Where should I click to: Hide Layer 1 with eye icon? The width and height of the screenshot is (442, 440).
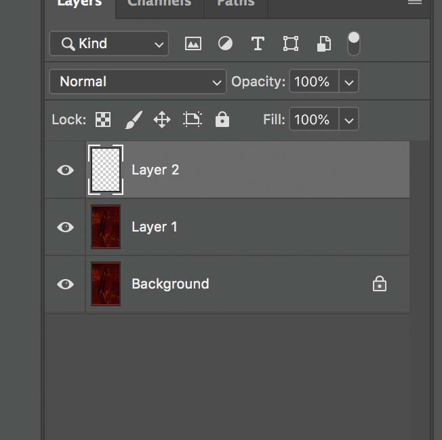point(65,227)
